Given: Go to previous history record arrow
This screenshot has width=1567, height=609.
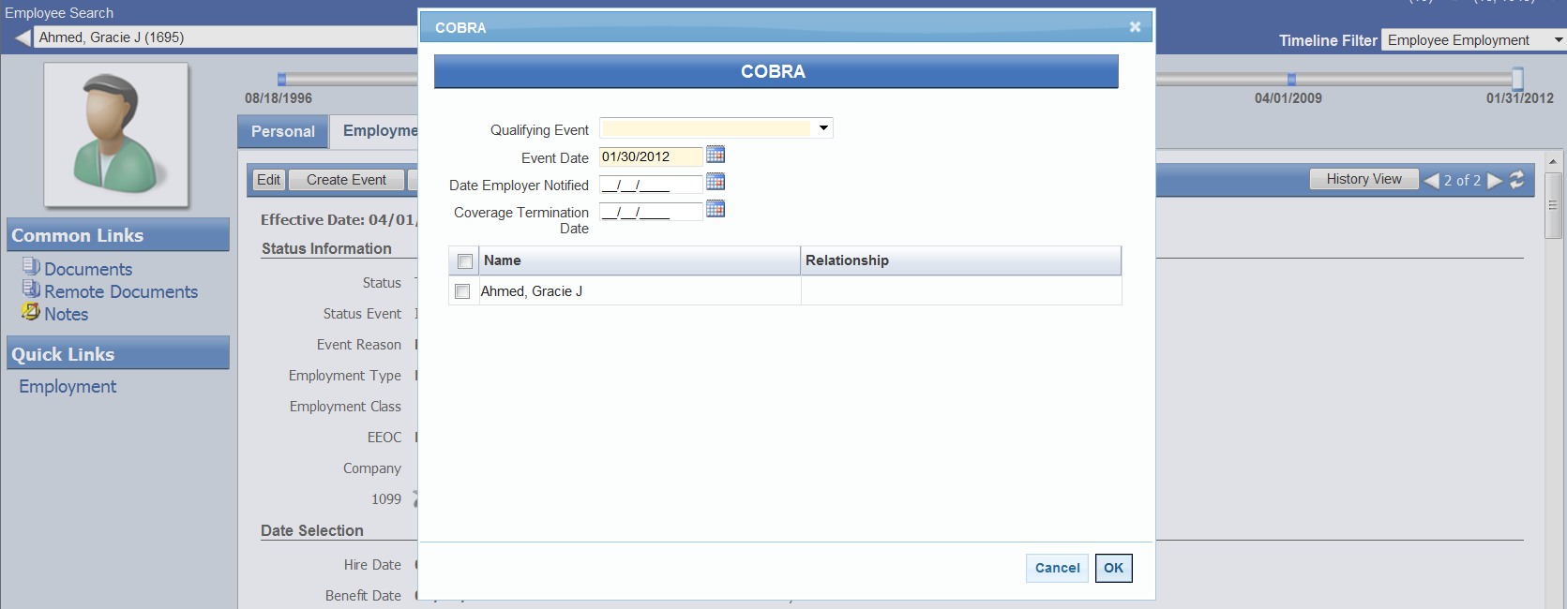Looking at the screenshot, I should point(1431,180).
